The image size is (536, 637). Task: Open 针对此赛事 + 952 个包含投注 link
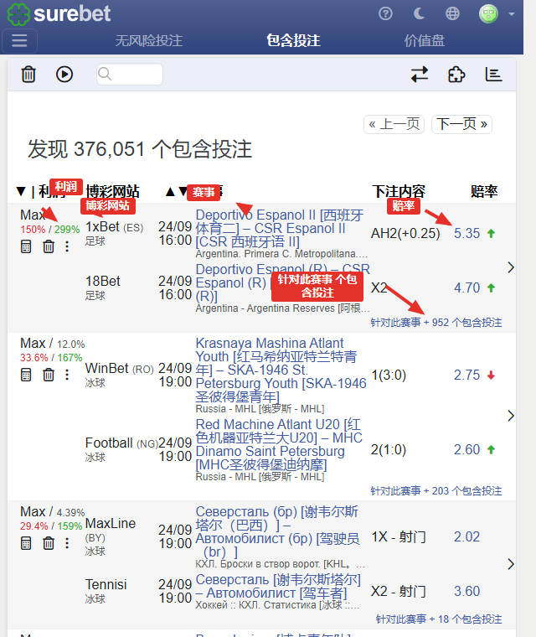[436, 323]
